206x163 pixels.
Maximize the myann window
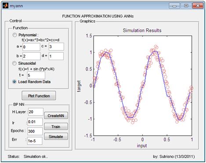[186, 6]
